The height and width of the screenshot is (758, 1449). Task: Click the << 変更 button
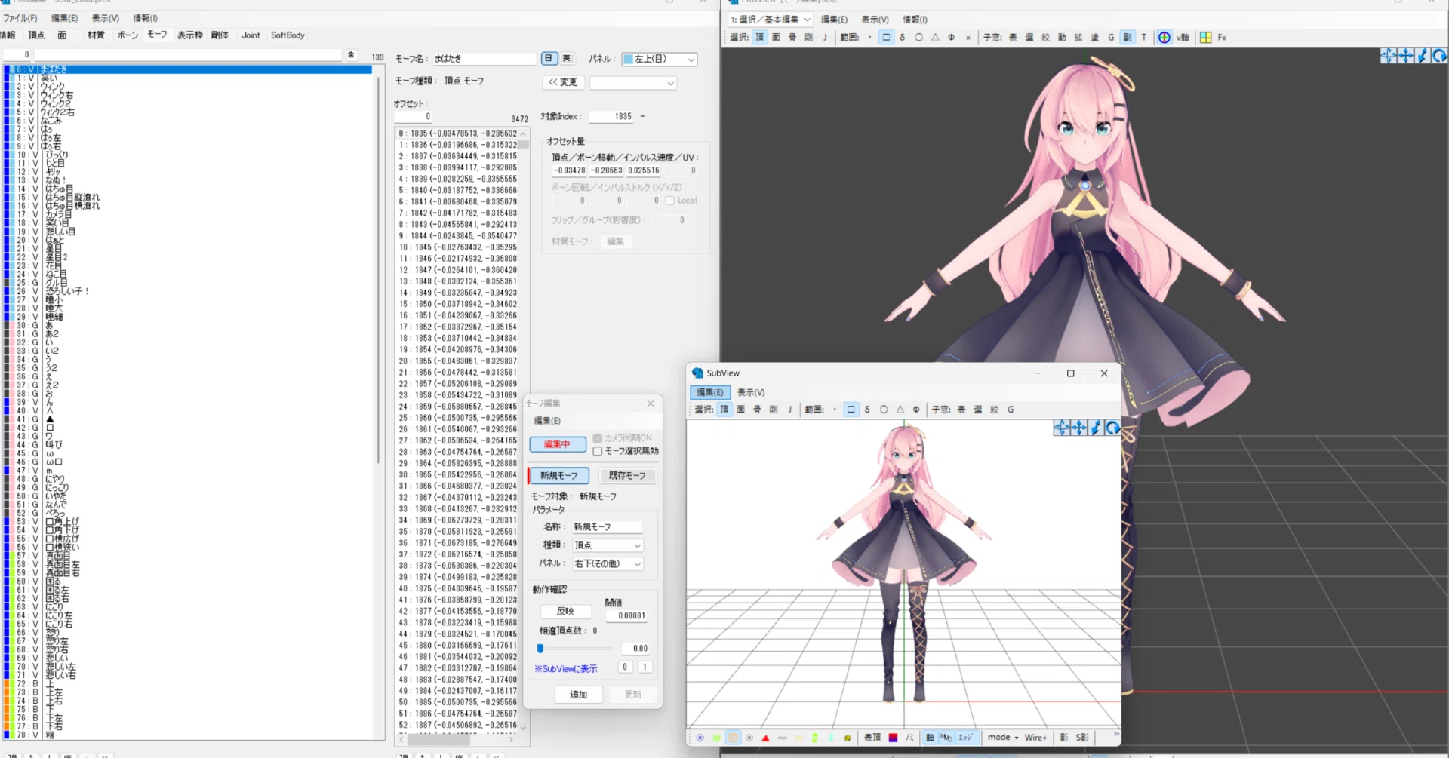(562, 82)
